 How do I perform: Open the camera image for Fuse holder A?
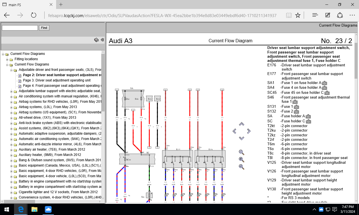coord(308,116)
